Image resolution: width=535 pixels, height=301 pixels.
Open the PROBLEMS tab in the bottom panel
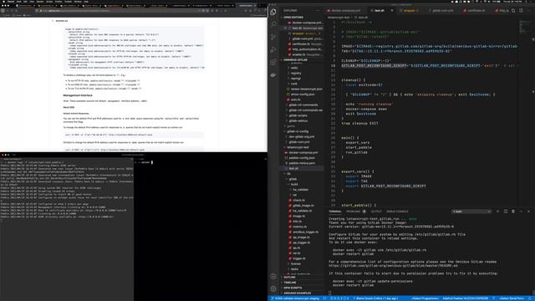click(x=355, y=212)
